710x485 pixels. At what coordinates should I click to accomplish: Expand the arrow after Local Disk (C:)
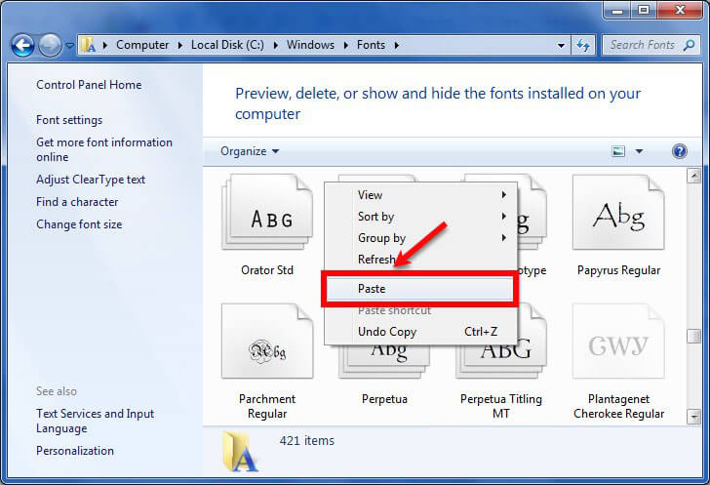click(x=276, y=45)
